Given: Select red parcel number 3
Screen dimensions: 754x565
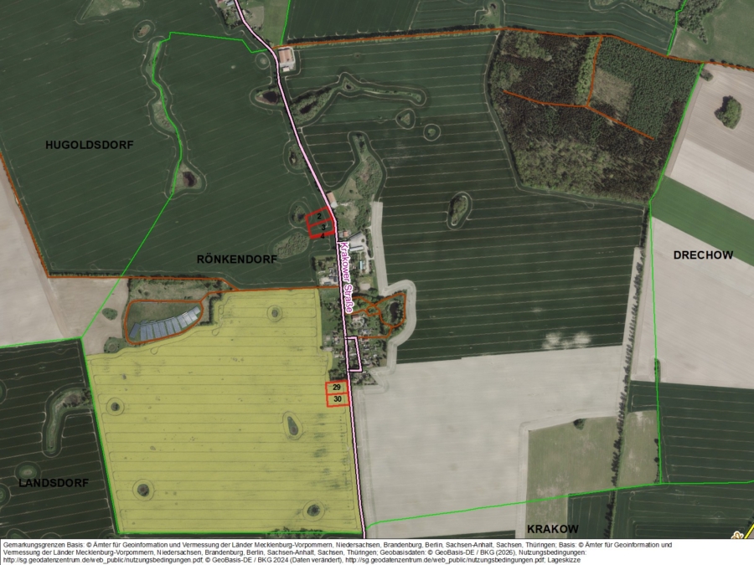Looking at the screenshot, I should (323, 227).
